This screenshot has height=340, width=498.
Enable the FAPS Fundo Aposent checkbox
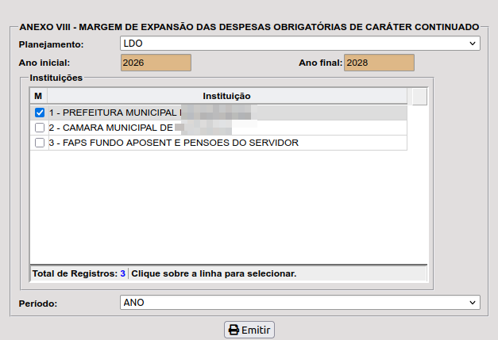click(x=40, y=143)
